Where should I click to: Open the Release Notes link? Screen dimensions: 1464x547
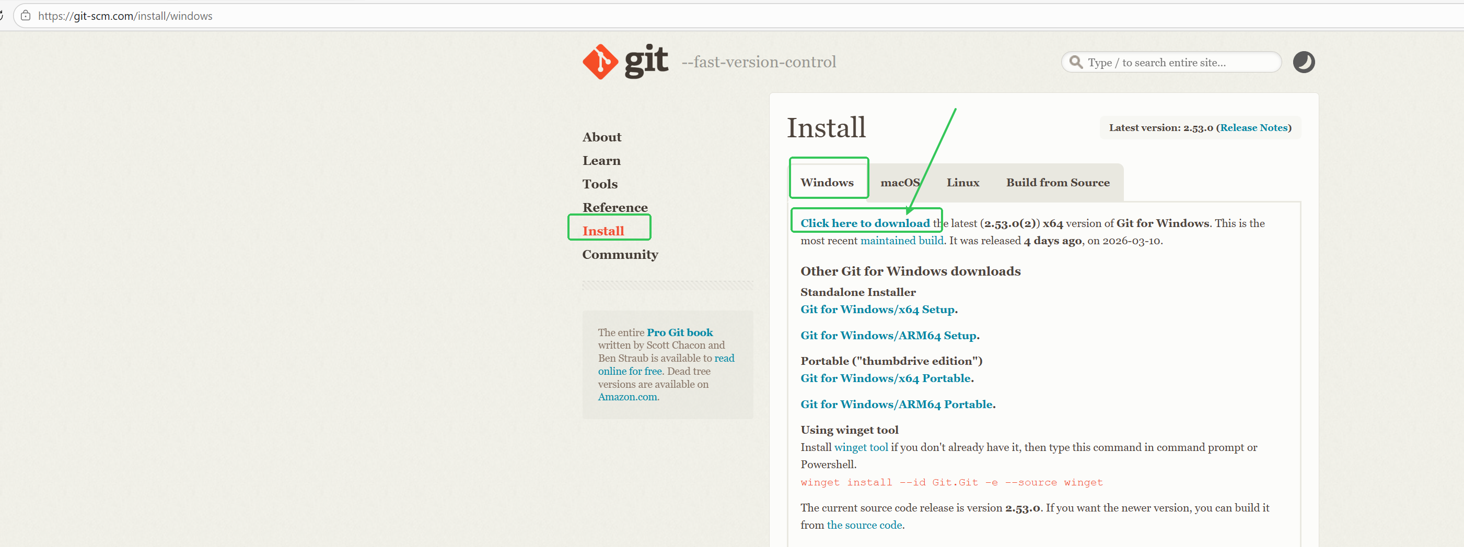coord(1254,128)
